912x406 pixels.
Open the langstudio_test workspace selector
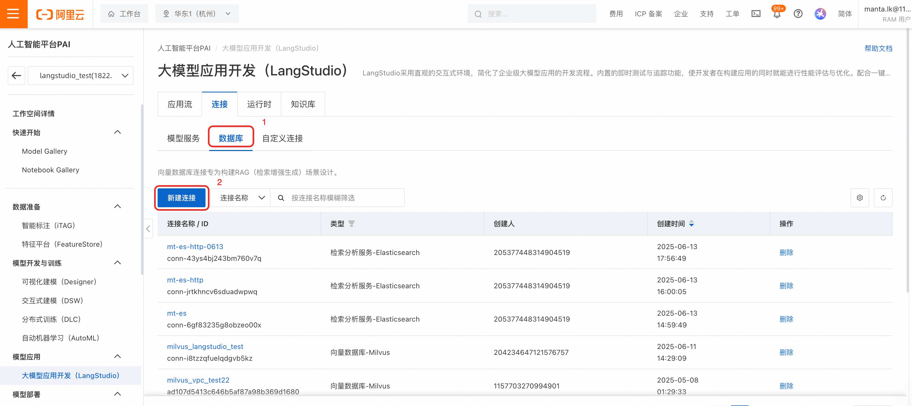click(x=81, y=75)
